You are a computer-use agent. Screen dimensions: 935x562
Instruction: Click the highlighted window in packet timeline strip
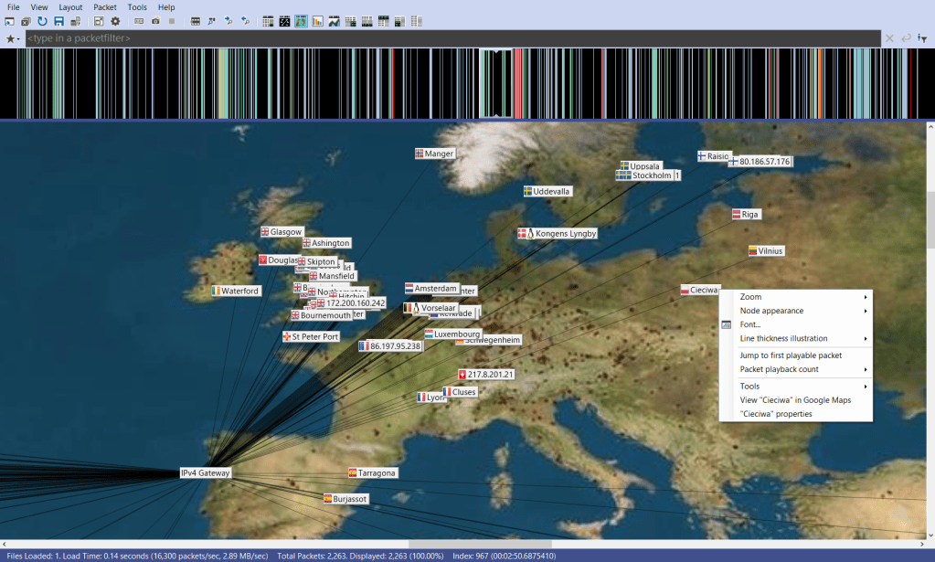496,83
